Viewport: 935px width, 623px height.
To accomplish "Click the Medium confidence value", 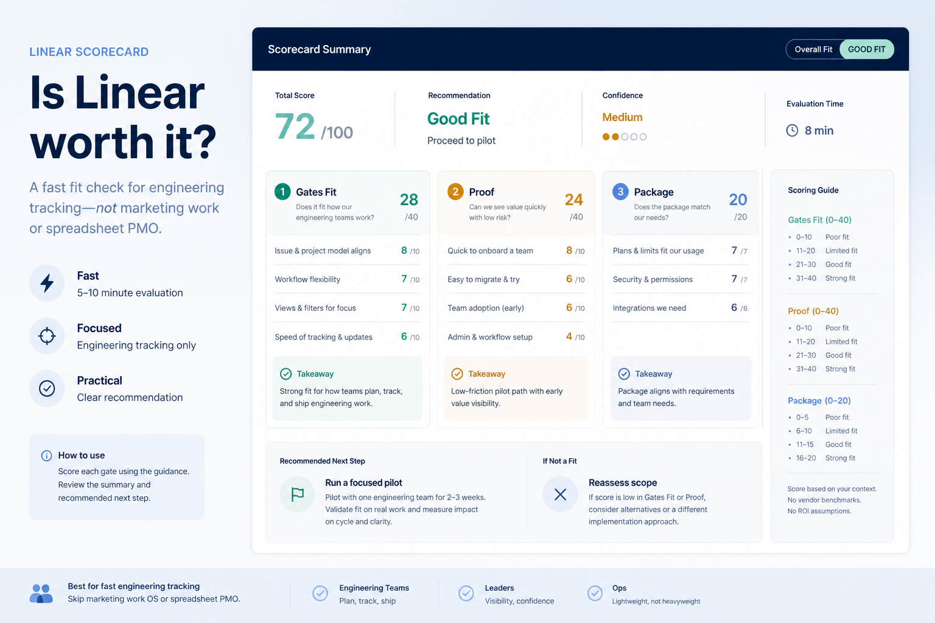I will click(x=622, y=117).
